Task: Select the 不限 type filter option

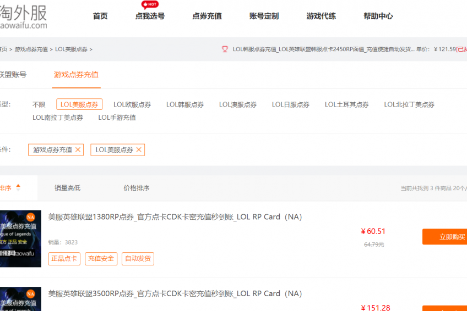Action: (x=39, y=104)
